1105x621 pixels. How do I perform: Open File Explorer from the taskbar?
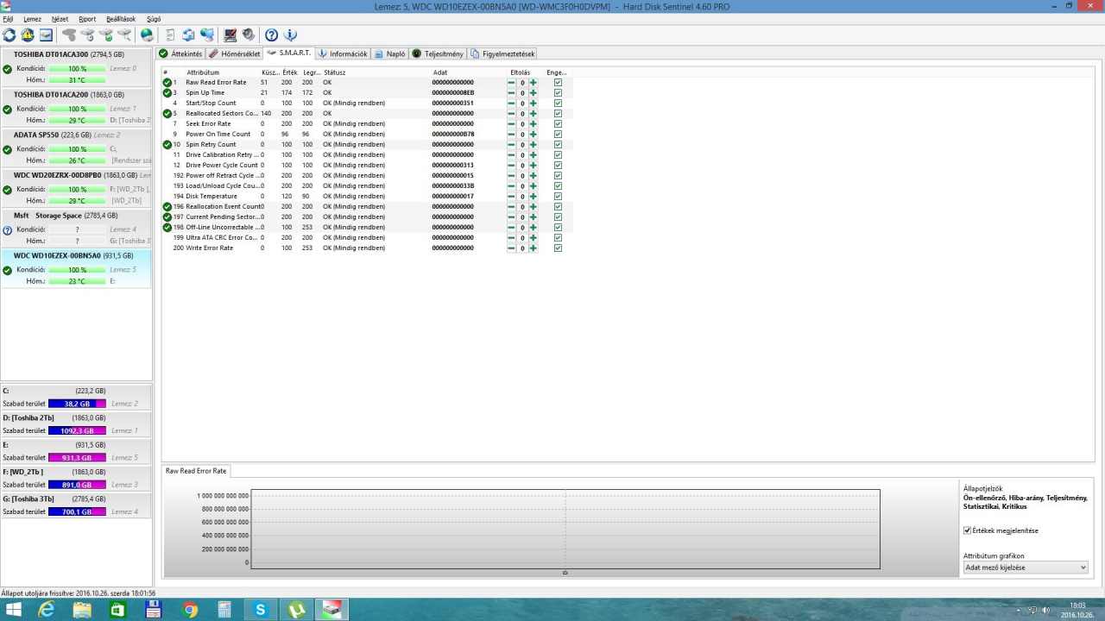click(82, 610)
